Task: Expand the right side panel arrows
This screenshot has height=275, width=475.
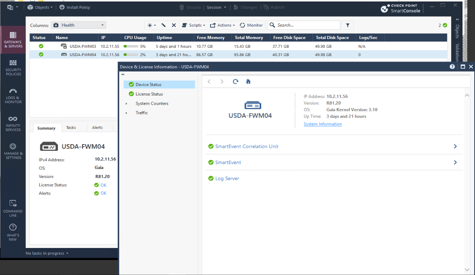Action: coord(457,20)
